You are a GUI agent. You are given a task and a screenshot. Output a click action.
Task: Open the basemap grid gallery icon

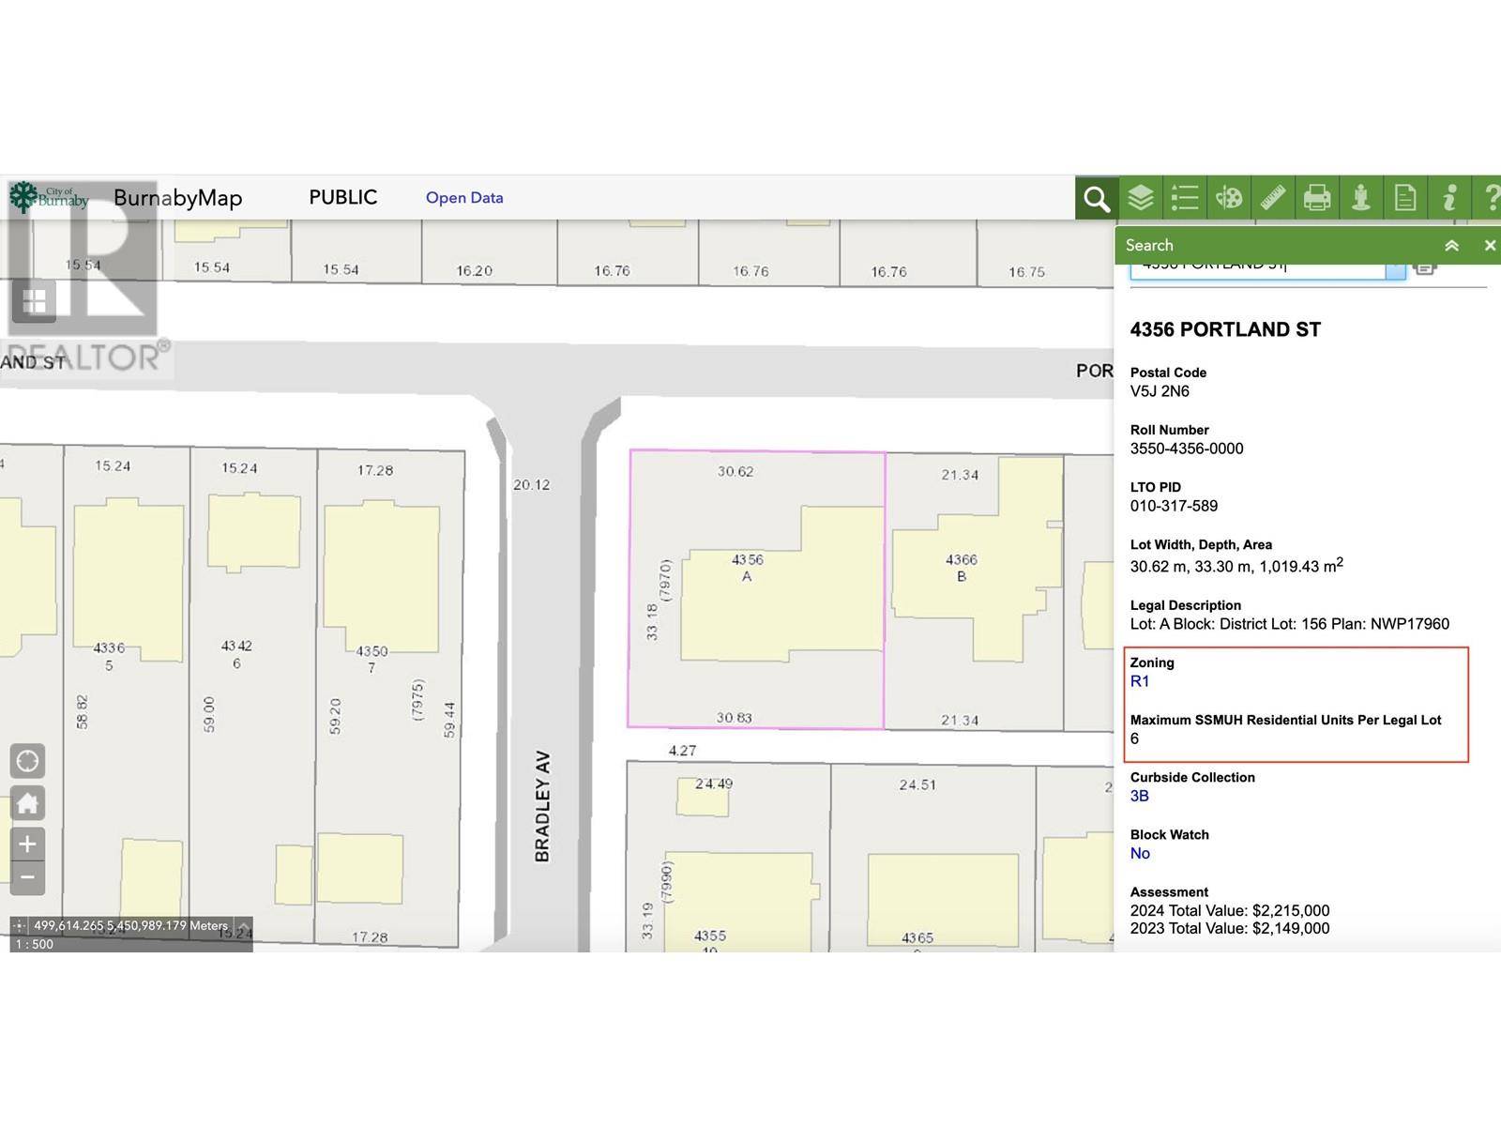(x=35, y=301)
